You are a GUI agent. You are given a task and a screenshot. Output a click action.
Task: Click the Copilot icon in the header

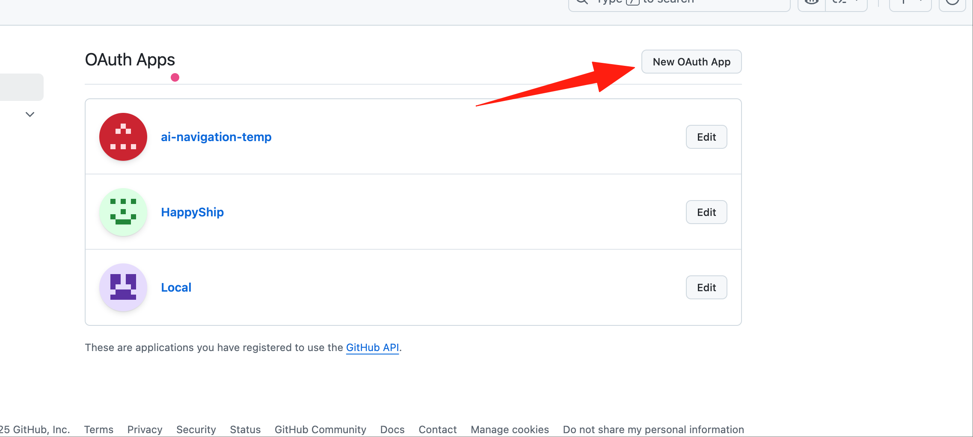click(x=811, y=2)
